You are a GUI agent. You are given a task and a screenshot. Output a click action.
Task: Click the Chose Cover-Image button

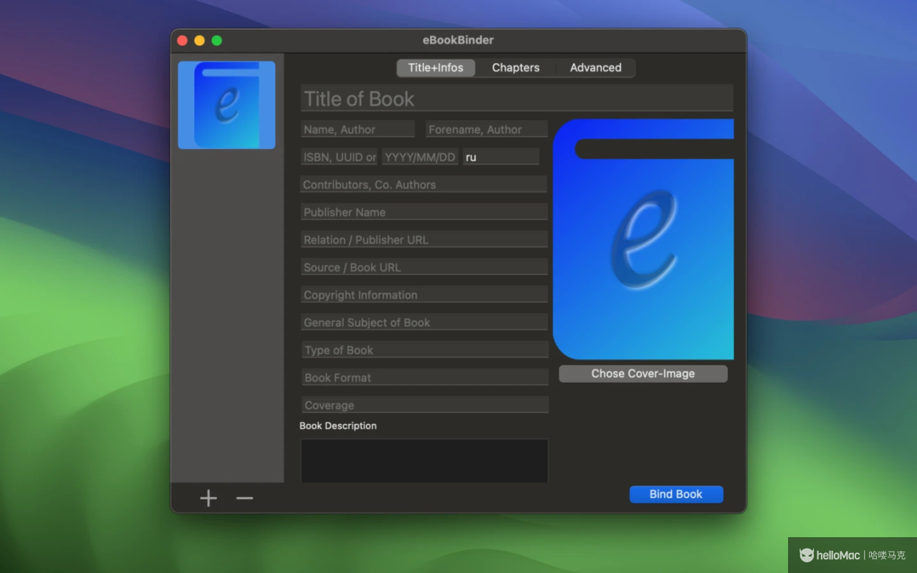[x=643, y=374]
